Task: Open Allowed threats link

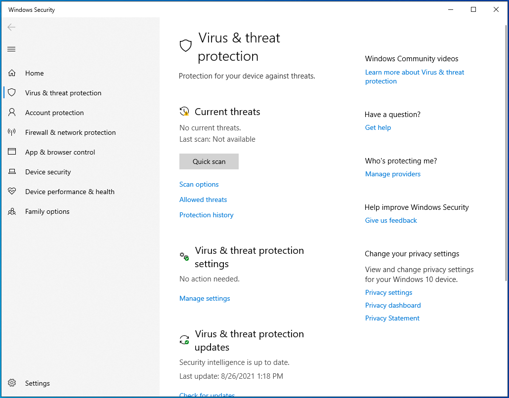Action: tap(203, 199)
